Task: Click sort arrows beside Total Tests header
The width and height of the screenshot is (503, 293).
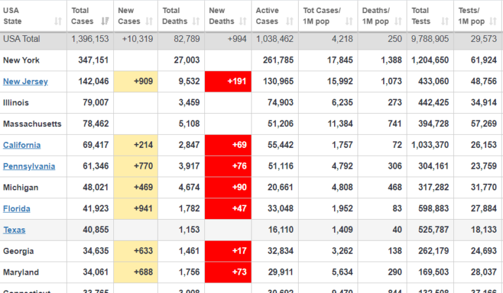Action: [444, 22]
